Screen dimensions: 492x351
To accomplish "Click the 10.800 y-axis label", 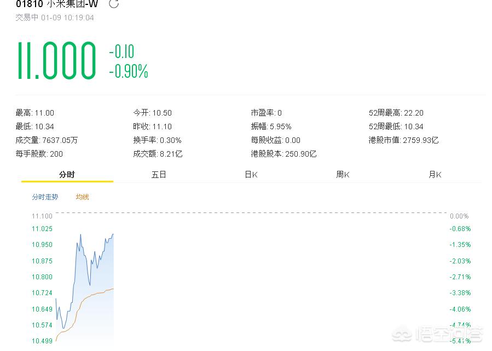I will click(x=42, y=277).
